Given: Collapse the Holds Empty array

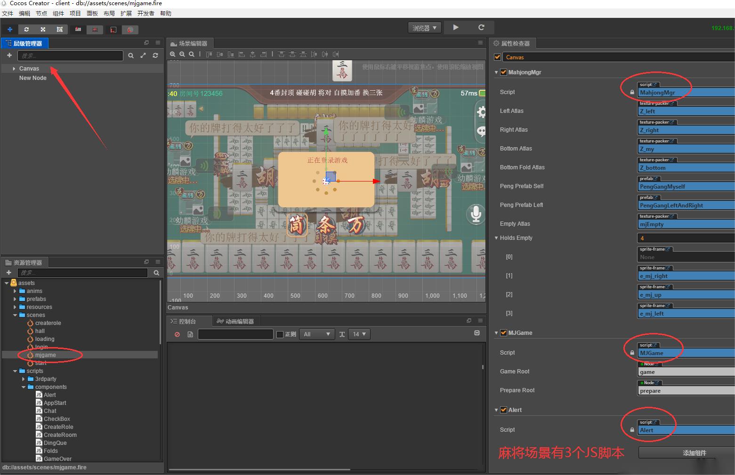Looking at the screenshot, I should (x=496, y=238).
